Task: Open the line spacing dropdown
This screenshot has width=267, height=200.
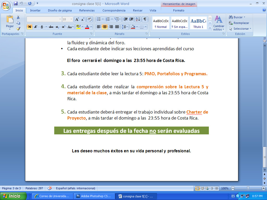Action: click(x=125, y=27)
